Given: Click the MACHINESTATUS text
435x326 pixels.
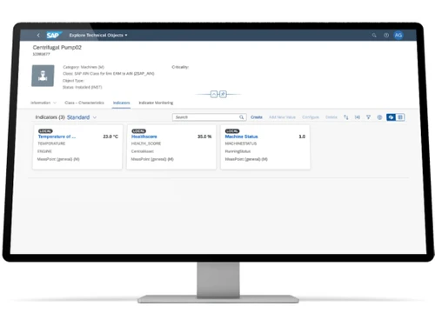Looking at the screenshot, I should point(241,143).
